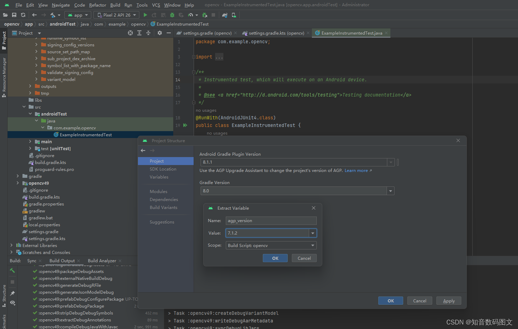Collapse all nodes in the Project tree
Screen dimensions: 518x329
point(148,33)
